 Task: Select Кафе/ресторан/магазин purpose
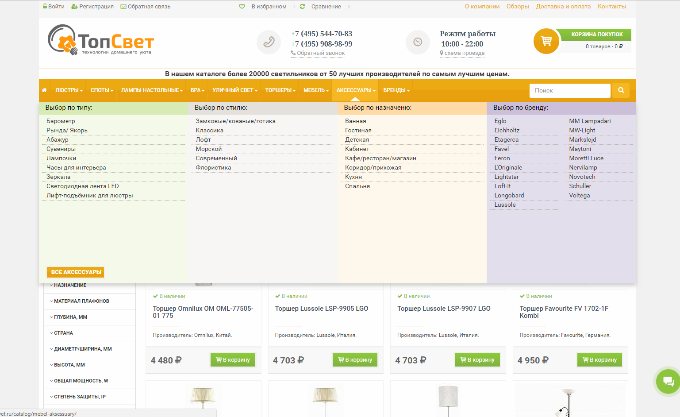(x=381, y=158)
